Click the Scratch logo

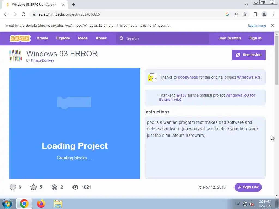20,38
